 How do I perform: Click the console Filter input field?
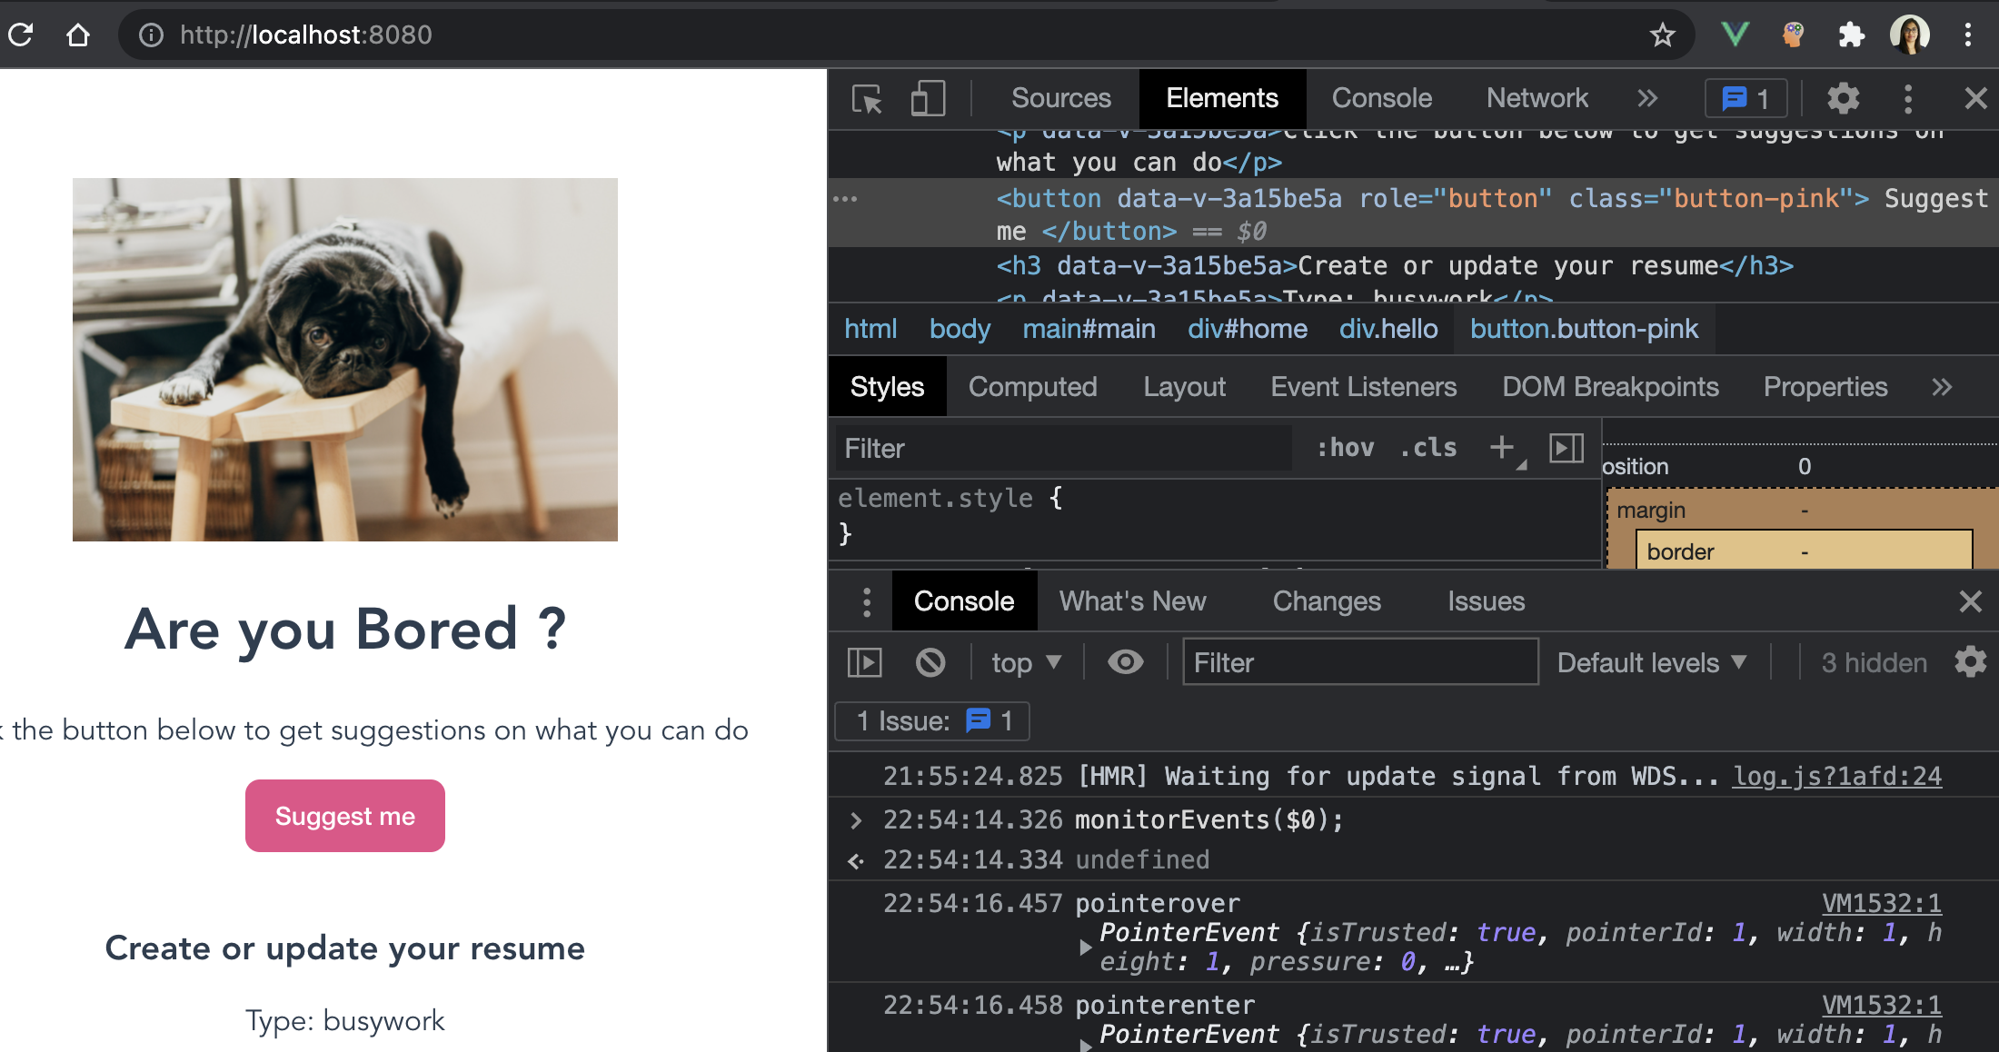[x=1359, y=662]
